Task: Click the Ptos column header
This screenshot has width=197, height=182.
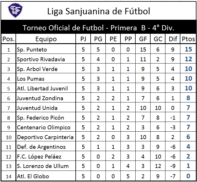Action: [x=188, y=39]
